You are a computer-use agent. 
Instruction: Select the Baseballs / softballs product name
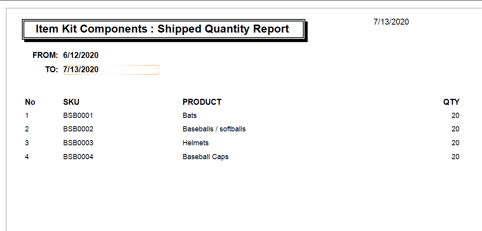(214, 129)
